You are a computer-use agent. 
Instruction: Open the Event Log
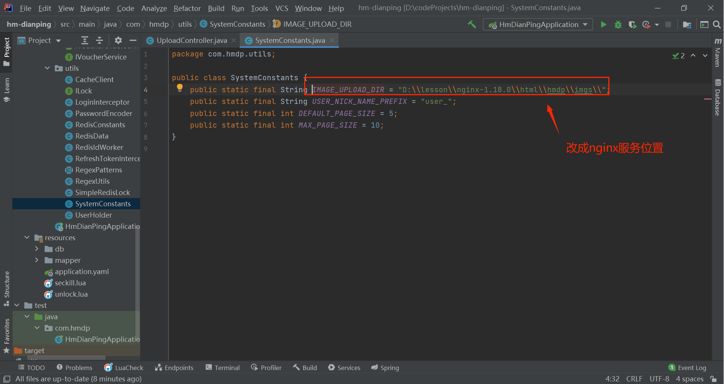tap(687, 368)
